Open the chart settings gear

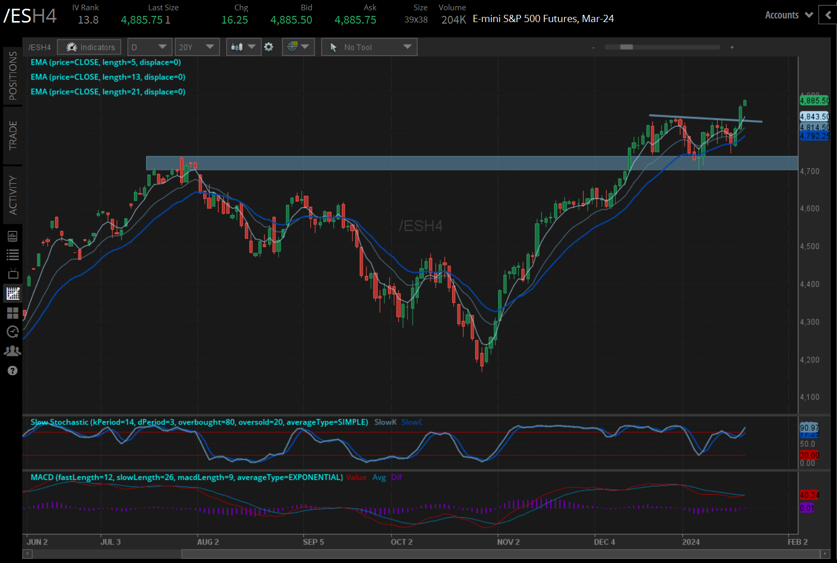(268, 47)
